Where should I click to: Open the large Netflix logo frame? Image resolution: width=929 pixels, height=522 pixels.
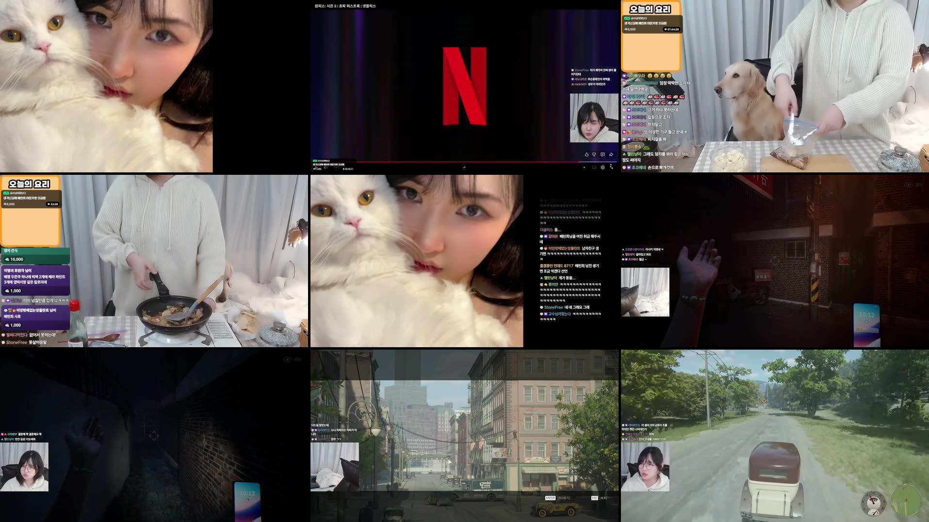pyautogui.click(x=464, y=86)
